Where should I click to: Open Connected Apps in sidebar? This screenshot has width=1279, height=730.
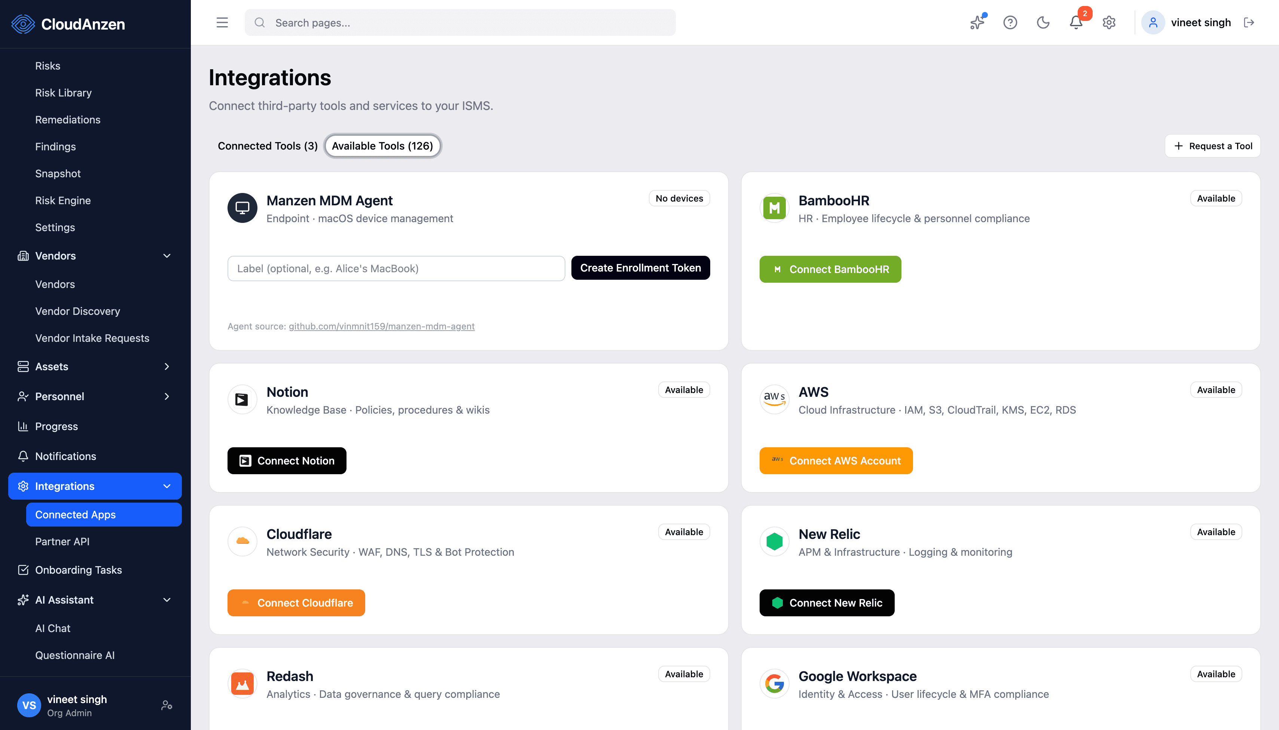pos(104,515)
